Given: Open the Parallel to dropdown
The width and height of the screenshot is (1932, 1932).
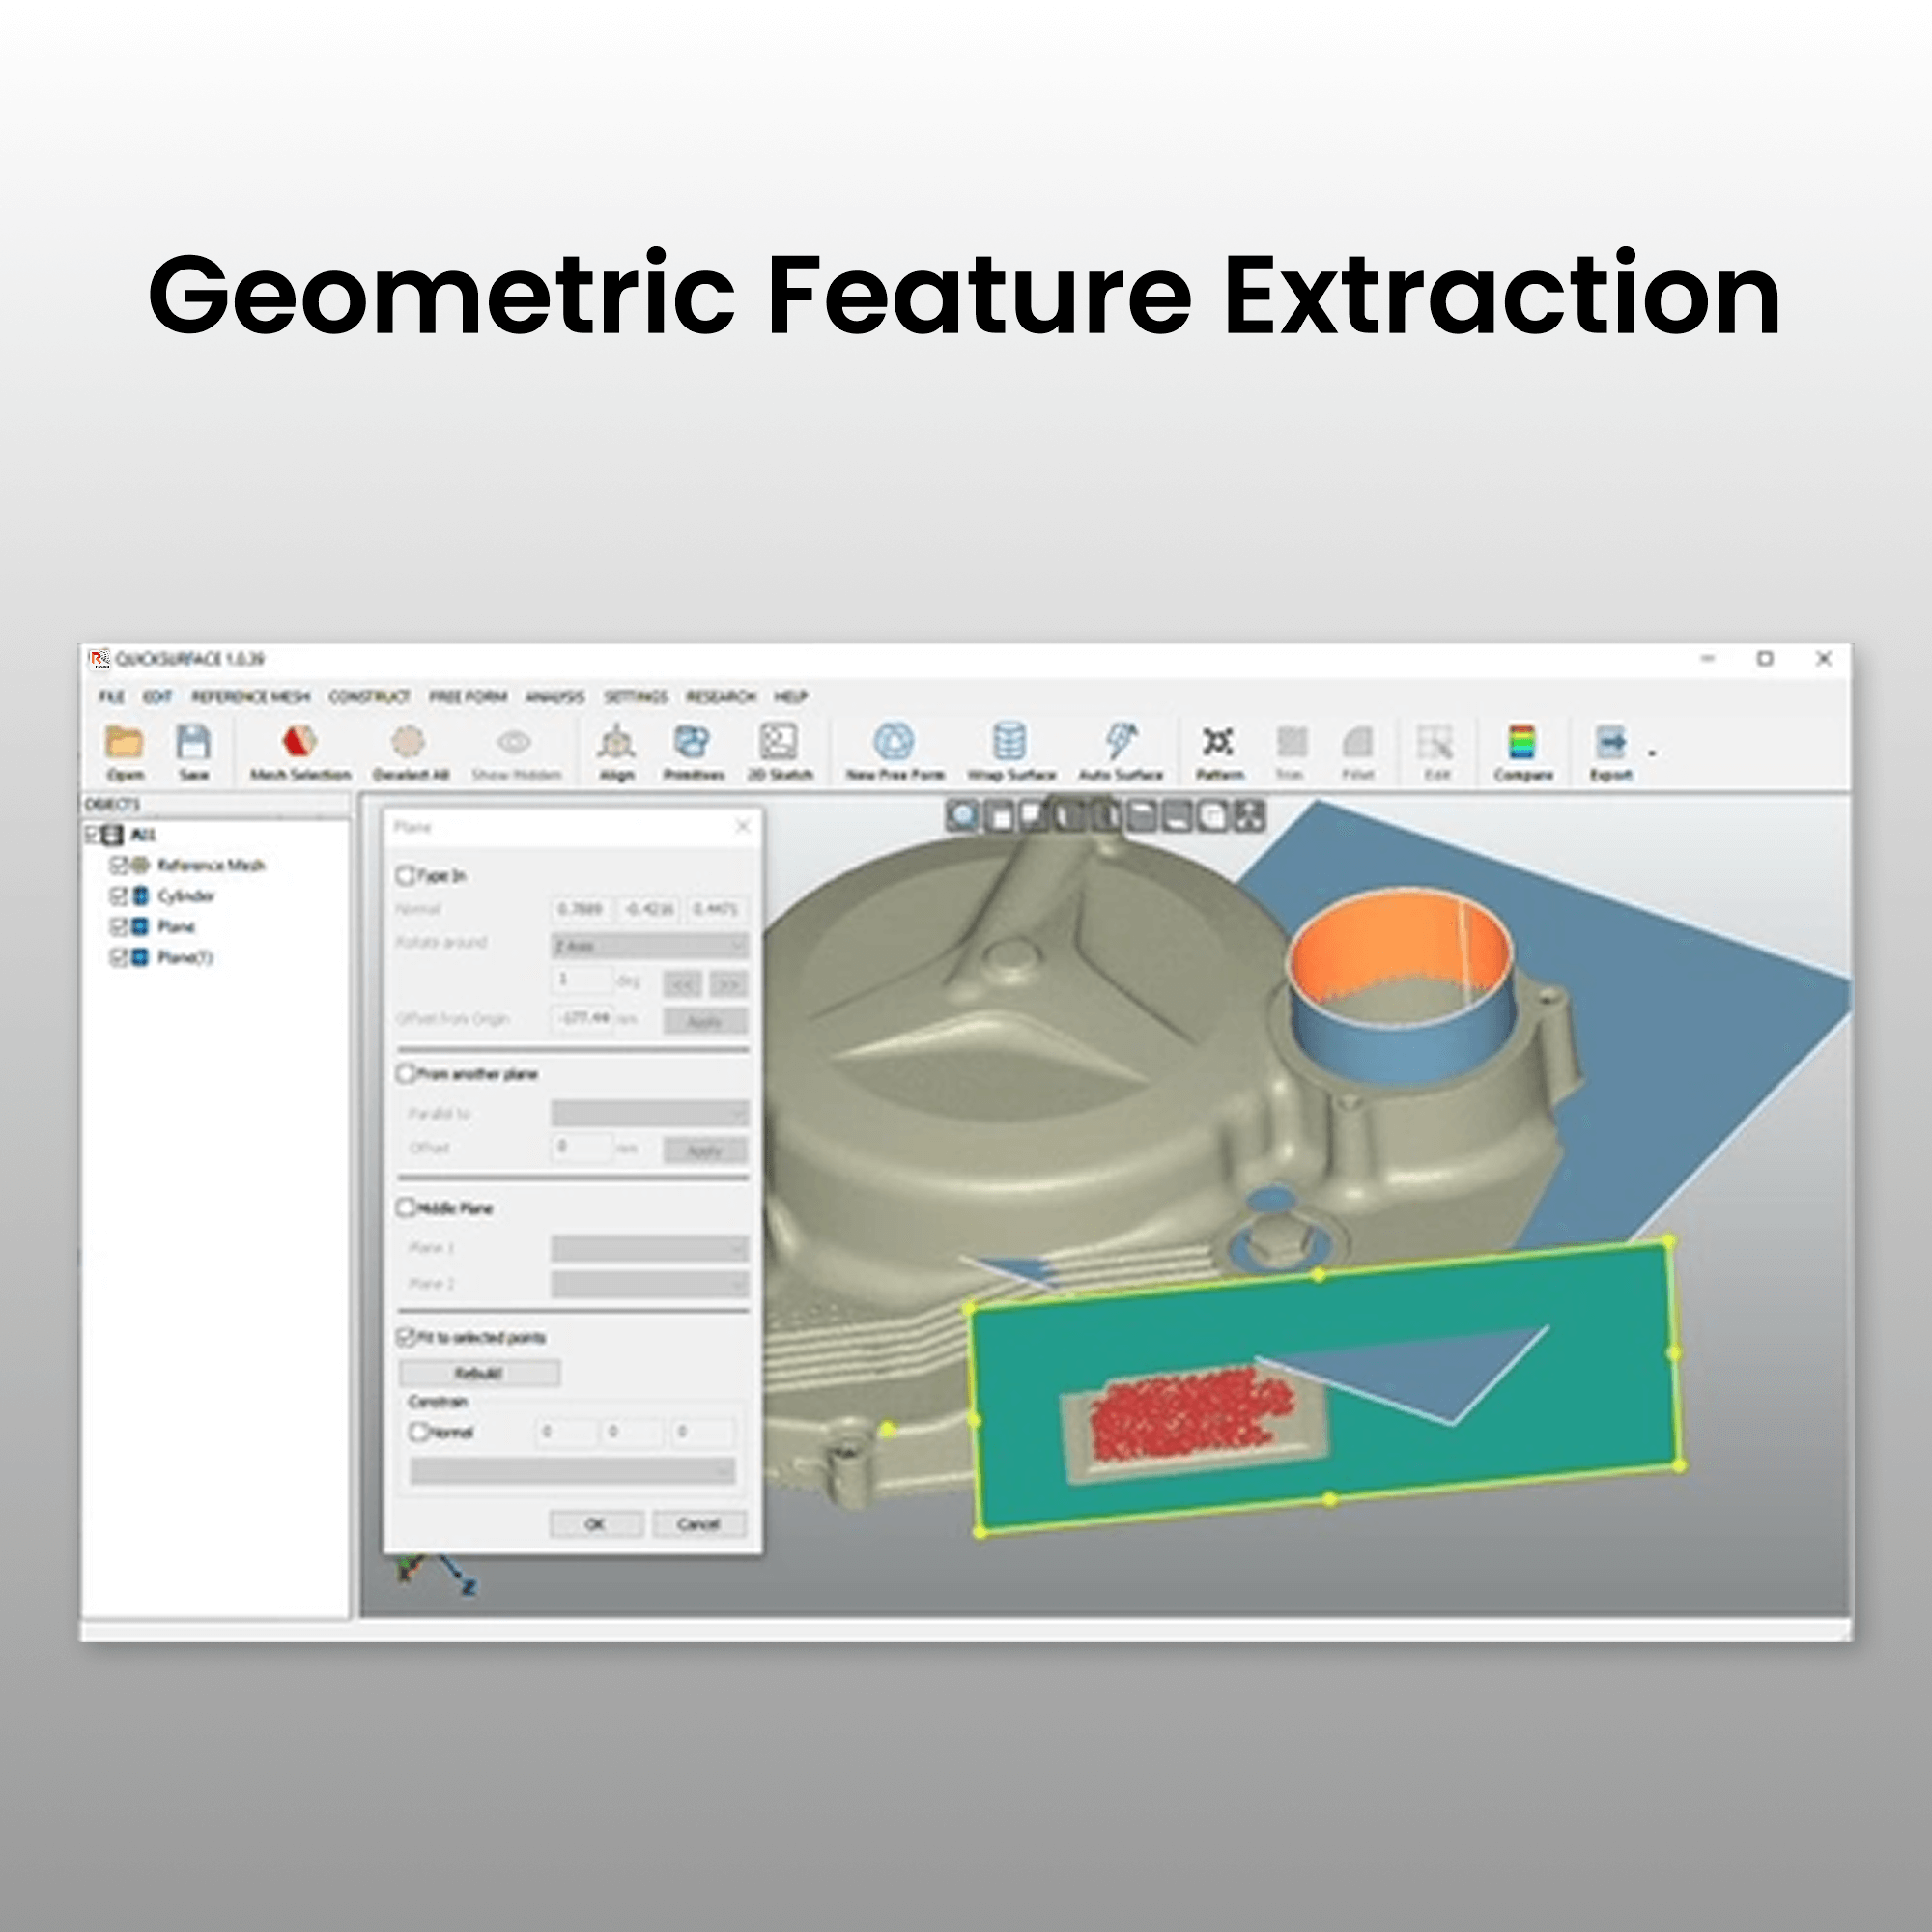Looking at the screenshot, I should pos(650,1111).
